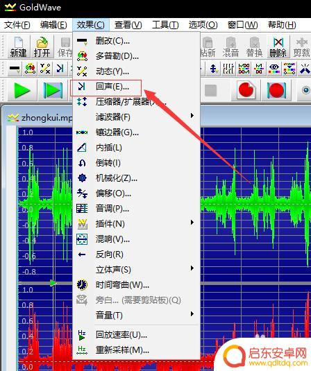
Task: Click the compressor icon beside 压缩器/扩展器
Action: (x=82, y=102)
